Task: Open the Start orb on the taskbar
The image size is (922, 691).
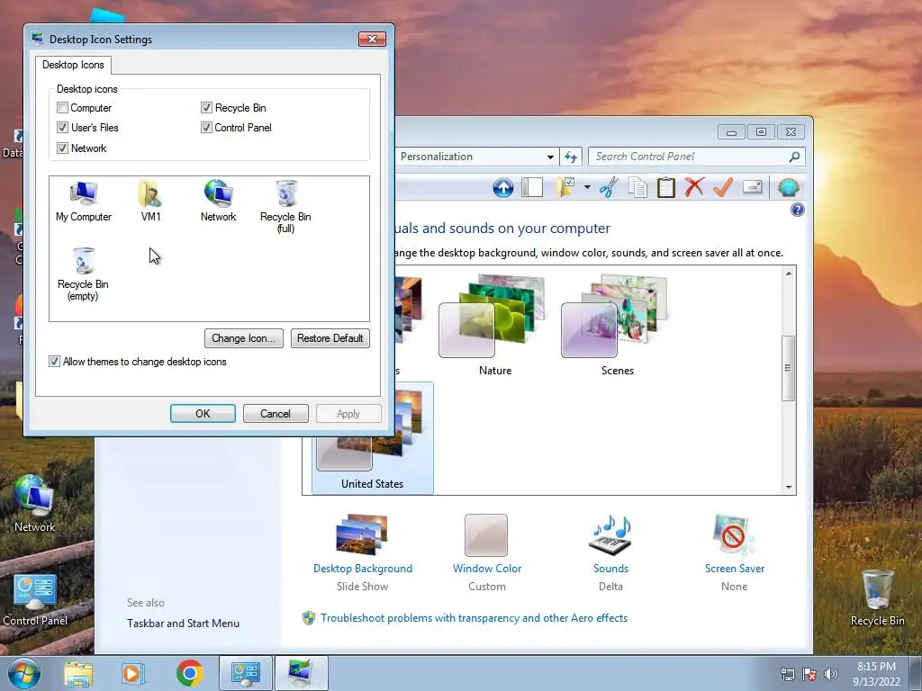Action: tap(24, 673)
